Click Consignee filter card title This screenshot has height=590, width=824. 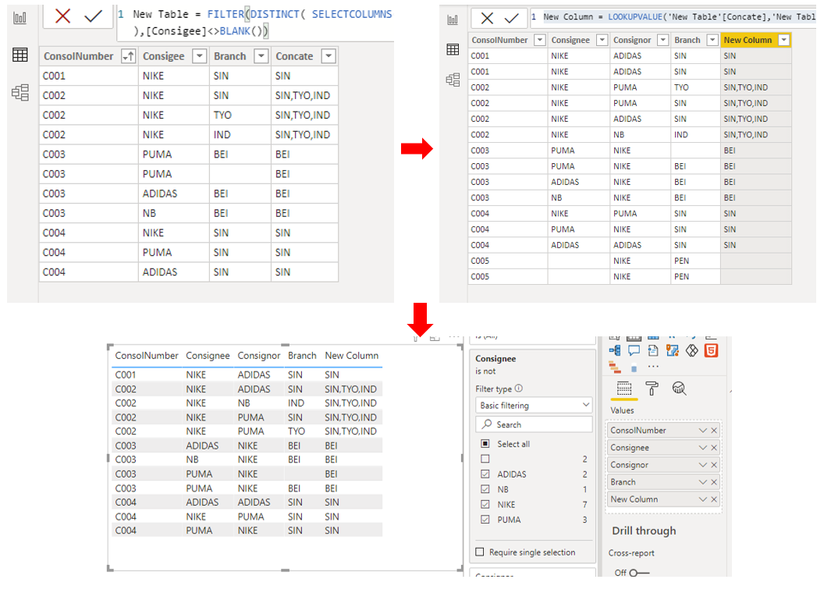click(x=495, y=359)
